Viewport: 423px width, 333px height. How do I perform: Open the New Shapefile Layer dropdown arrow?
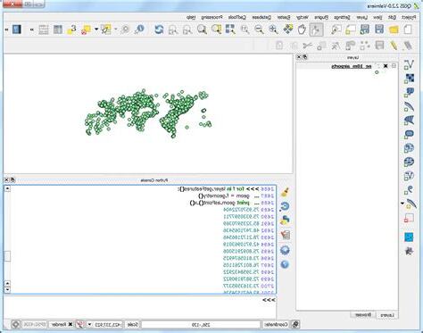point(402,204)
